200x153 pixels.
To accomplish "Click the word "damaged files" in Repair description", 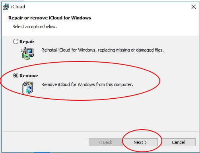I will pyautogui.click(x=150, y=50).
